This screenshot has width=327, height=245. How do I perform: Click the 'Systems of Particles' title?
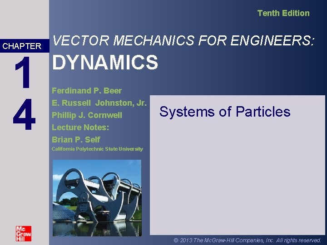(225, 112)
